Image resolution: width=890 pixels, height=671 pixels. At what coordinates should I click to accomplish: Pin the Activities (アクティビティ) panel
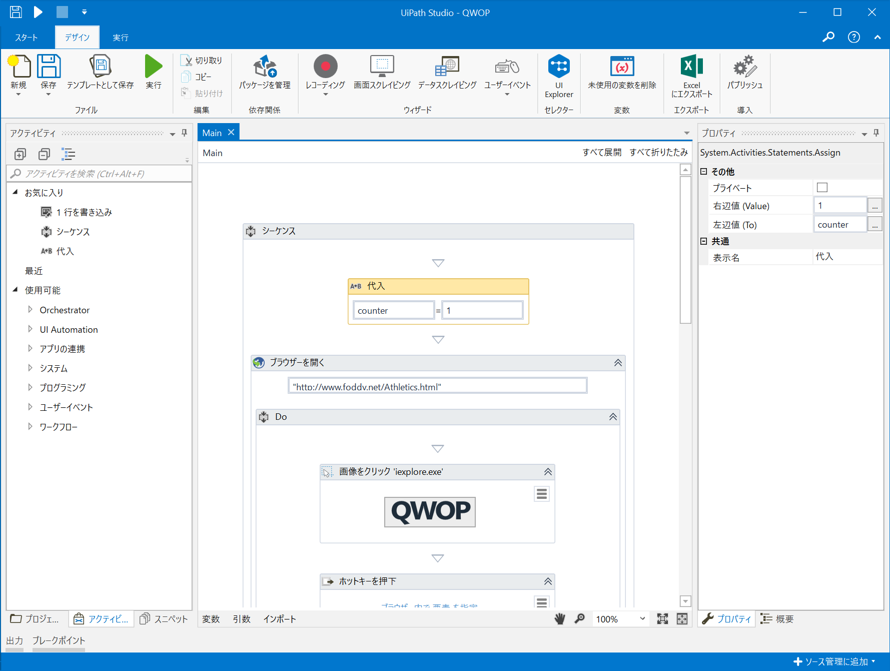tap(184, 133)
